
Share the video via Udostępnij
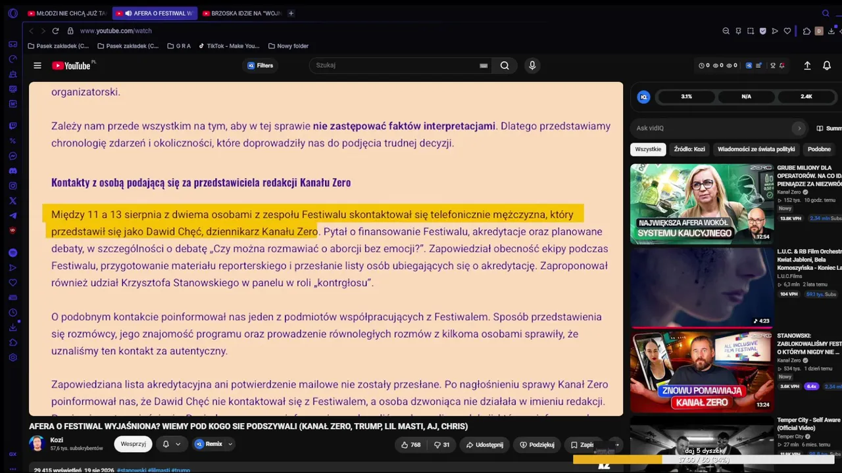pyautogui.click(x=484, y=445)
